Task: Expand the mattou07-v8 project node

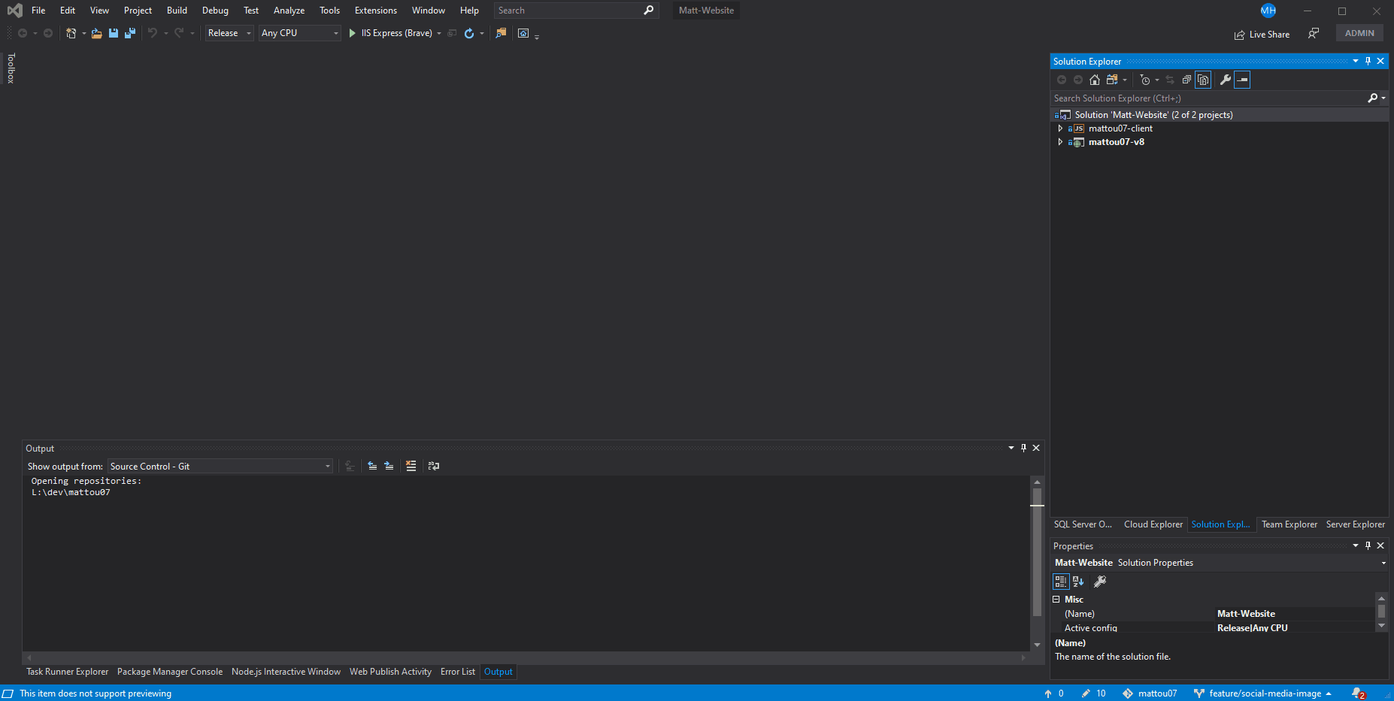Action: point(1060,142)
